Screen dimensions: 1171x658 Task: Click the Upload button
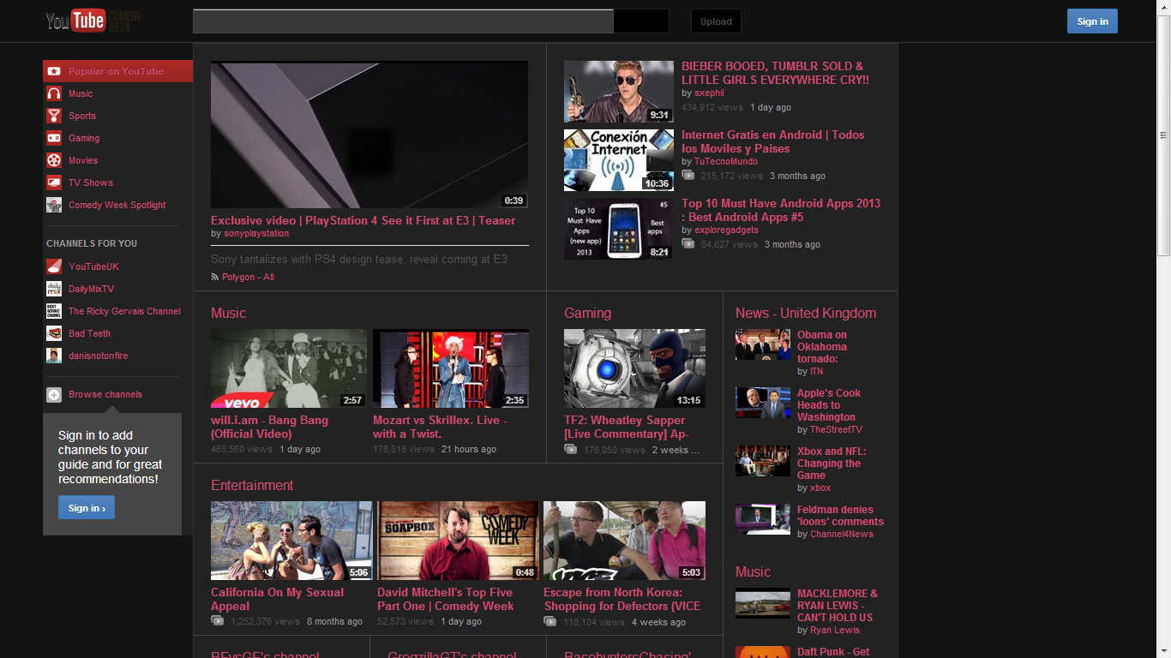click(x=716, y=21)
